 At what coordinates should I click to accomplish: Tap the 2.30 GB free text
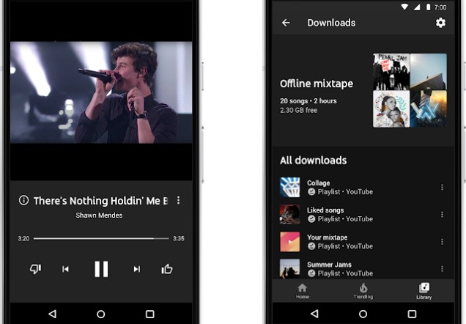(x=298, y=110)
